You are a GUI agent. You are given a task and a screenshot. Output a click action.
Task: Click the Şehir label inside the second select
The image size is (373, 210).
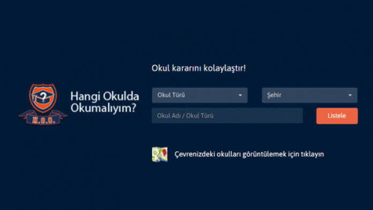(274, 95)
